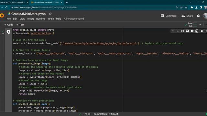Click the Share button

point(187,16)
